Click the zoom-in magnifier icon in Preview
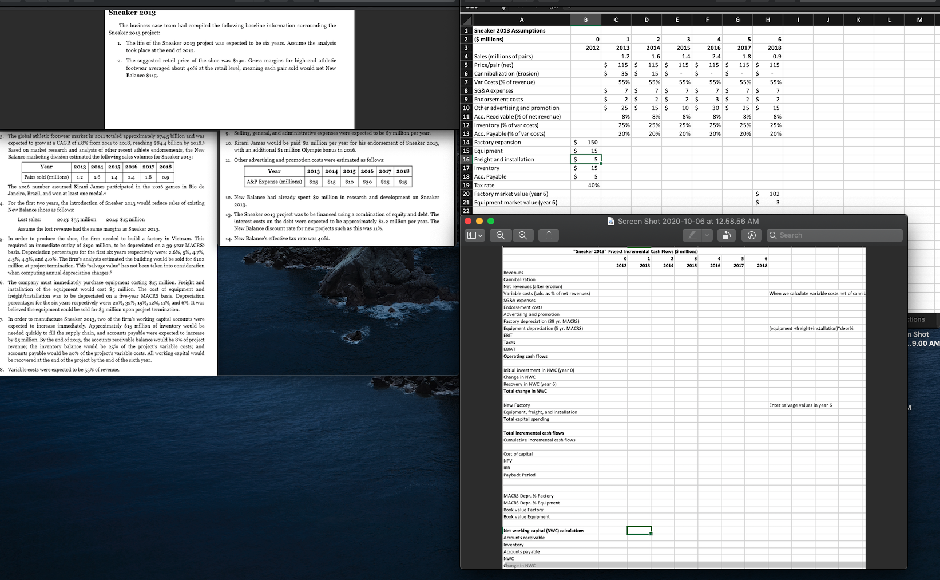Screen dimensions: 940x580 [x=523, y=235]
